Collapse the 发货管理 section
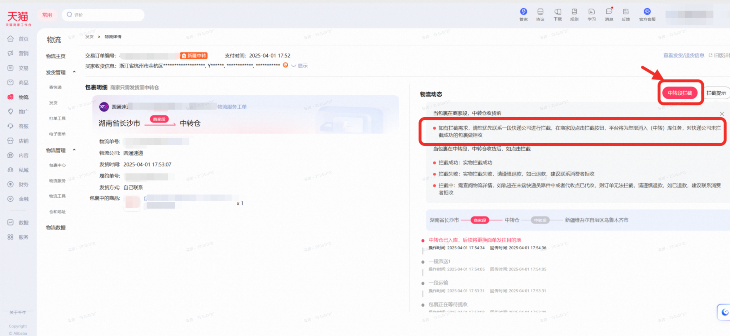The height and width of the screenshot is (336, 730). (74, 72)
